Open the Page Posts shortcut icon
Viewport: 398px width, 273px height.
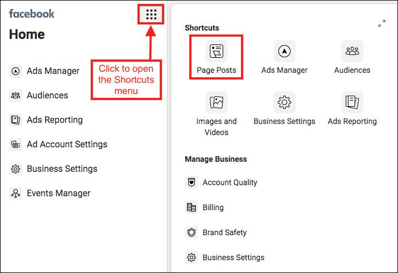point(217,51)
